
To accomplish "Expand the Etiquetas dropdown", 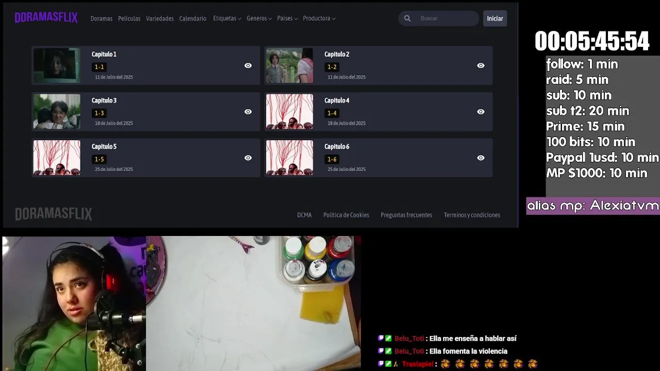I will 227,19.
